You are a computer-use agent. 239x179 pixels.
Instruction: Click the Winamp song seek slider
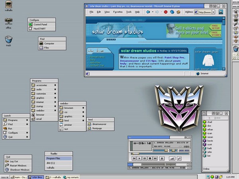(x=161, y=153)
